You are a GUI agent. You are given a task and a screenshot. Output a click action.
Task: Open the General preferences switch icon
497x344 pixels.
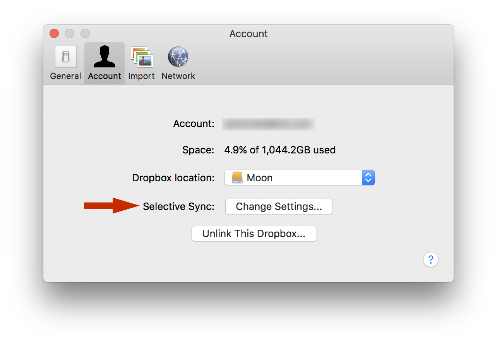point(65,57)
